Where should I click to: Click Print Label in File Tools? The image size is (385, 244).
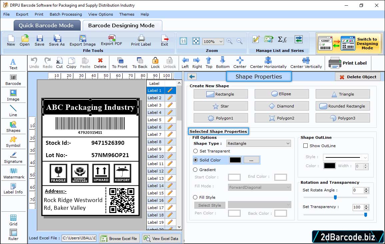[x=141, y=41]
